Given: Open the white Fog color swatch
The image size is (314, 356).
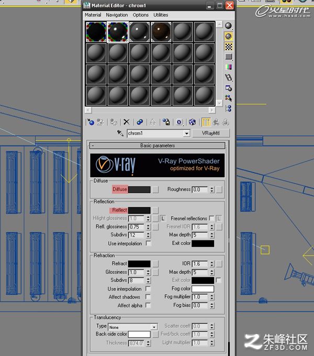Looking at the screenshot, I should (203, 288).
